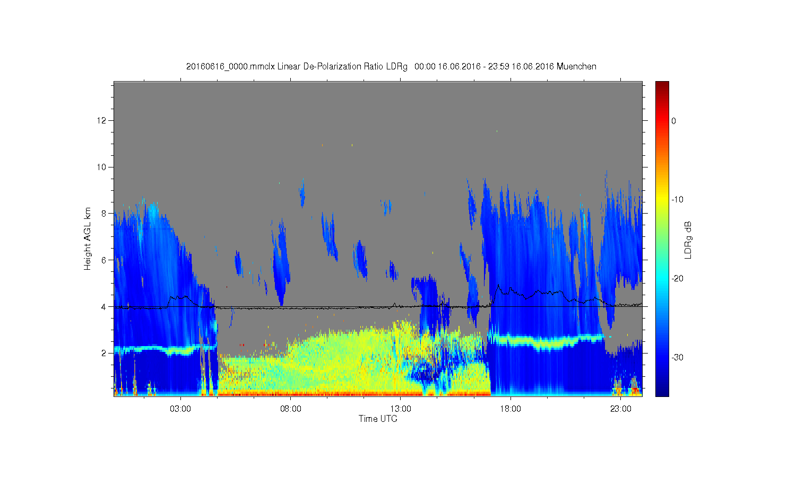Image resolution: width=796 pixels, height=477 pixels.
Task: Click the 'Height AGL km' y-axis label
Action: click(x=88, y=238)
